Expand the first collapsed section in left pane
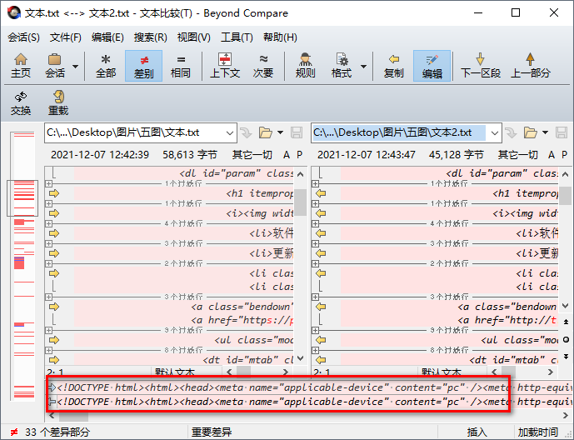Image resolution: width=574 pixels, height=440 pixels. (48, 183)
